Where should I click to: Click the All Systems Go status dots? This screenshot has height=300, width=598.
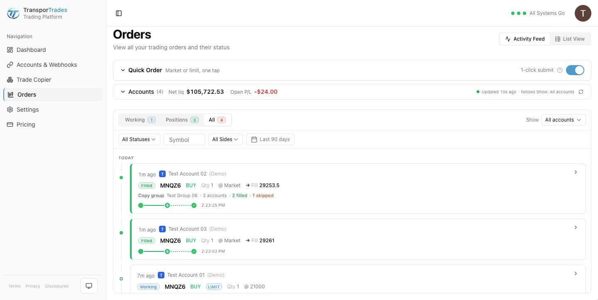click(x=519, y=13)
